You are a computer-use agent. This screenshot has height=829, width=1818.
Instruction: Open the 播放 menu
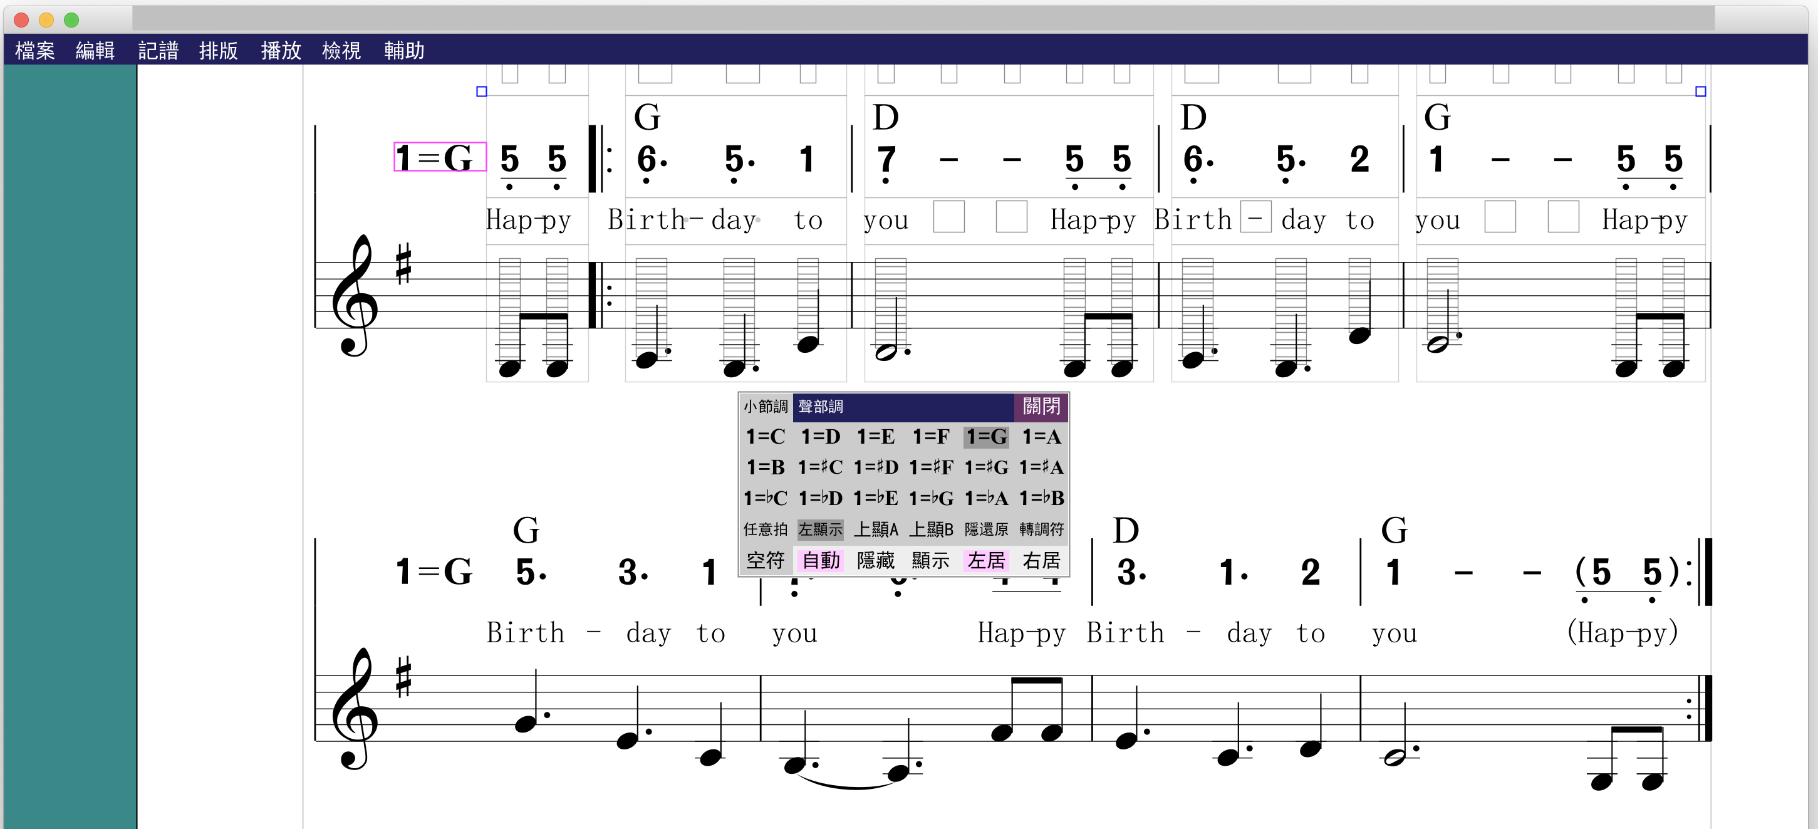coord(281,50)
